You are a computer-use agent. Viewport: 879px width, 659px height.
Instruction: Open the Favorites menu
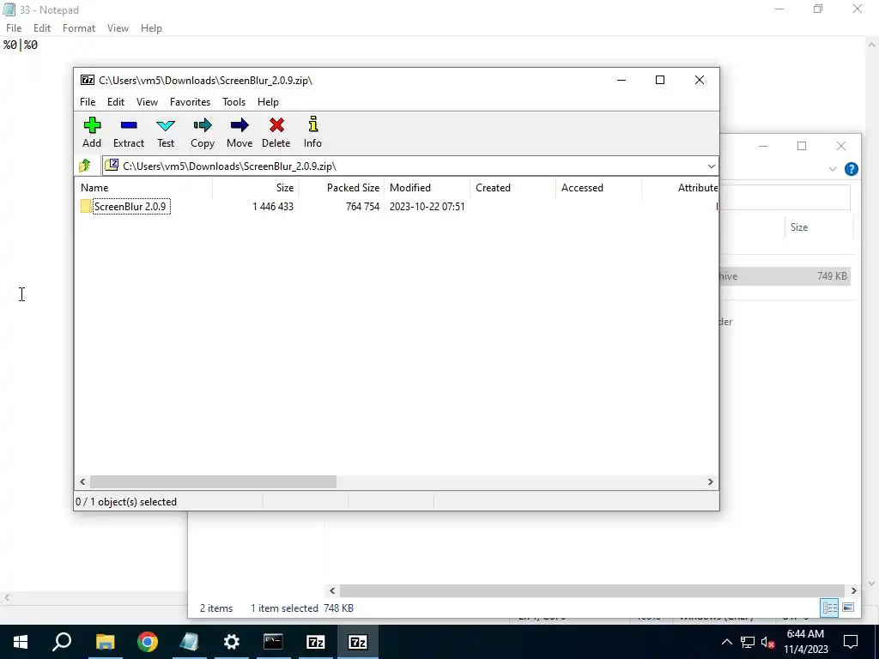(x=190, y=102)
